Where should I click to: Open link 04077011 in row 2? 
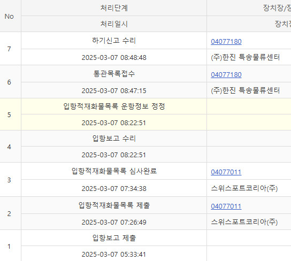pyautogui.click(x=226, y=206)
